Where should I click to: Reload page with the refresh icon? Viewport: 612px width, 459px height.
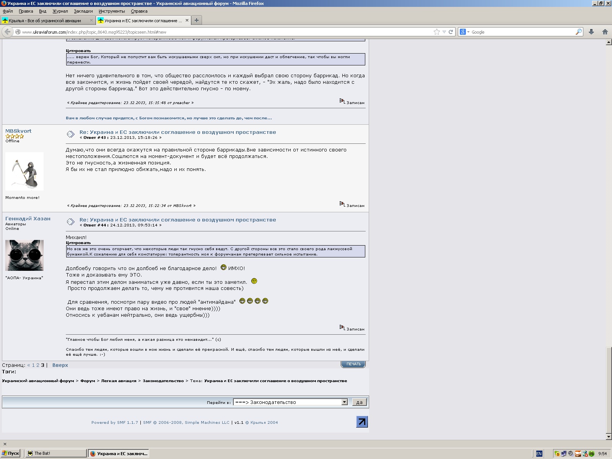point(451,32)
